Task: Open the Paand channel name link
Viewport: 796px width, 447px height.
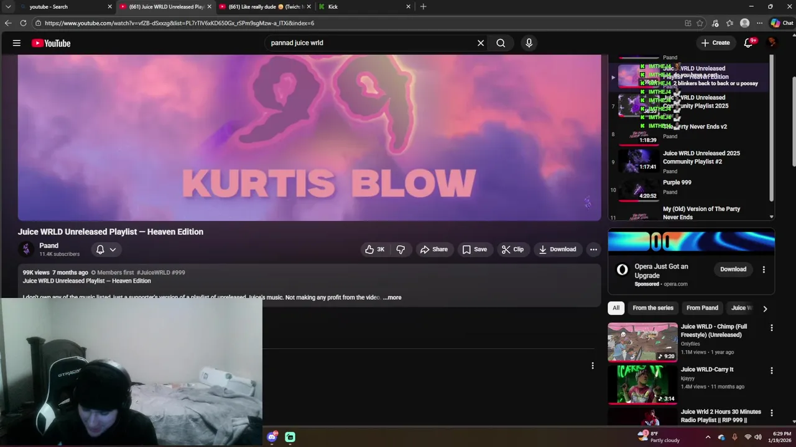Action: (49, 246)
